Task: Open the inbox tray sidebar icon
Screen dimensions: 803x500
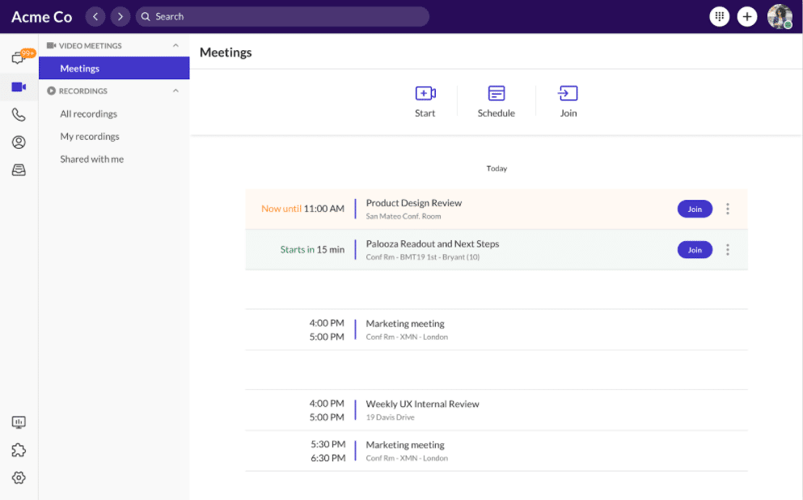Action: point(19,170)
